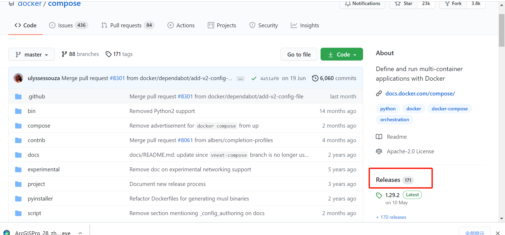Visit docs.docker.com/compose/ link
The height and width of the screenshot is (235, 505).
point(420,94)
